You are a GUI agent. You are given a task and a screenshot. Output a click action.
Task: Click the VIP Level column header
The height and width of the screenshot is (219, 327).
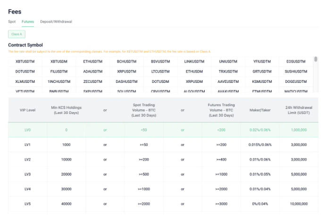tap(28, 111)
